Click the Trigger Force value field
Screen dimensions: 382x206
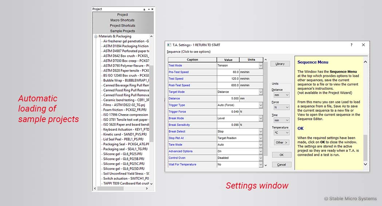228,112
